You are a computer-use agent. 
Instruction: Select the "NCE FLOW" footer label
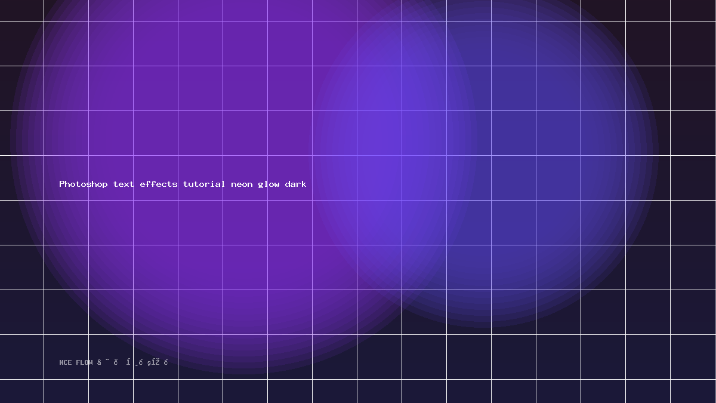[76, 362]
